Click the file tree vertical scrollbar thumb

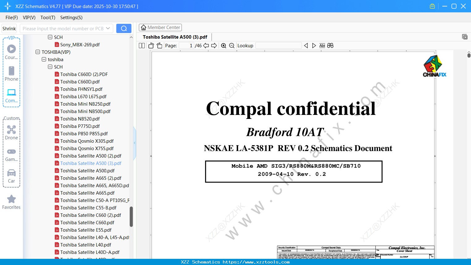click(131, 217)
